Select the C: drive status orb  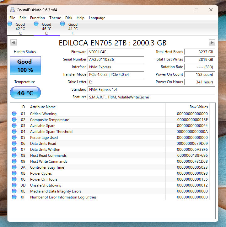(10, 24)
